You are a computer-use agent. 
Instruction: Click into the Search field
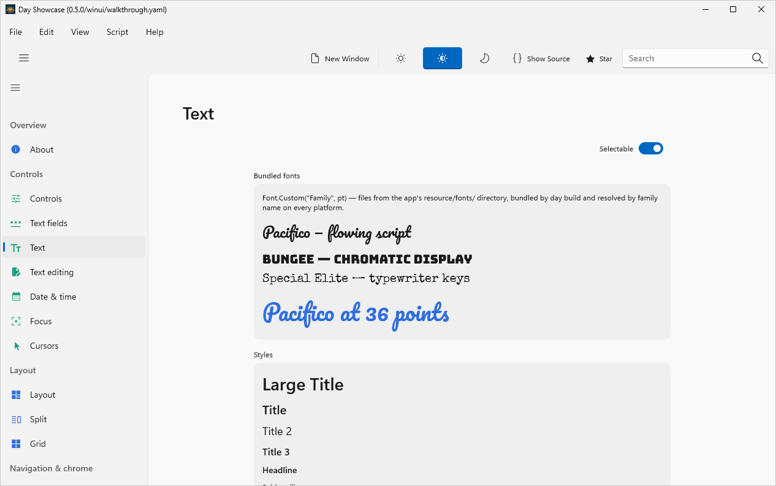(x=687, y=58)
